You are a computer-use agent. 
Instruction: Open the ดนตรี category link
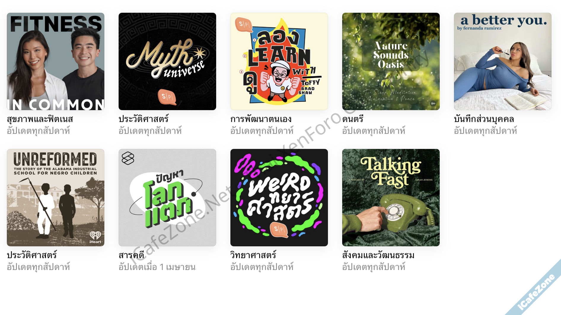point(353,119)
